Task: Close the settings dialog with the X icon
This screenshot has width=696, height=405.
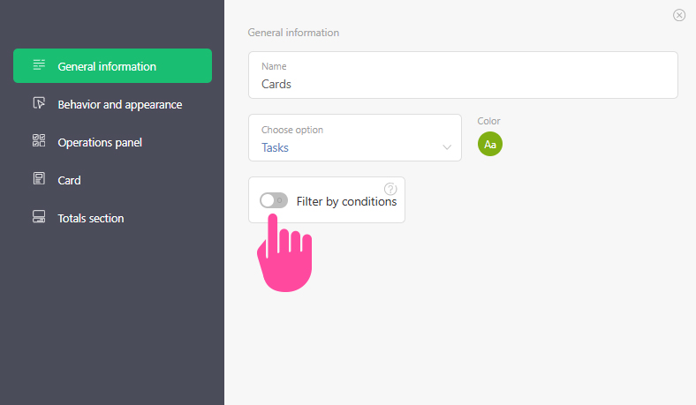Action: pos(679,15)
